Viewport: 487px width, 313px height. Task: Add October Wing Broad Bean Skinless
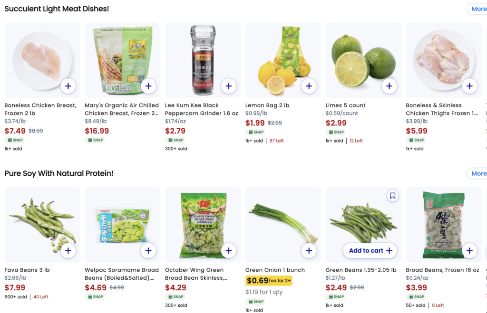(x=229, y=251)
